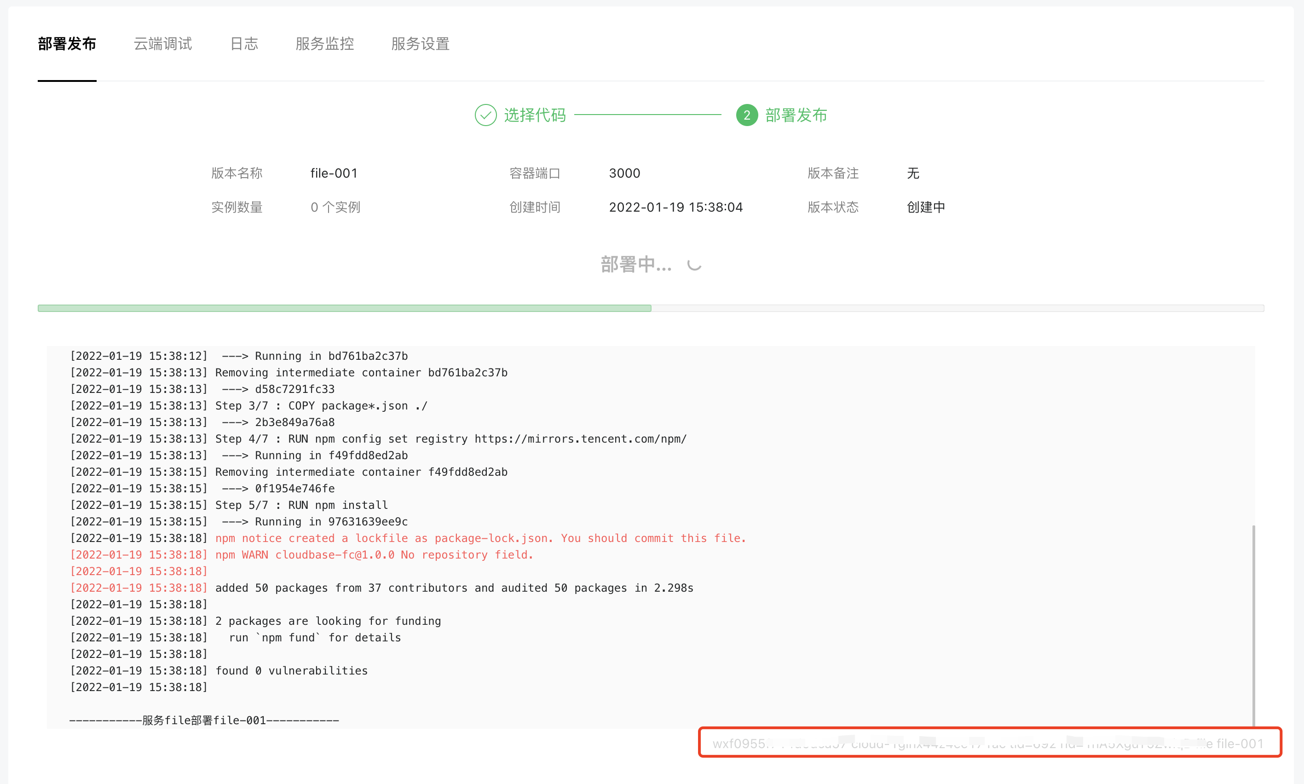This screenshot has height=784, width=1304.
Task: Open the 日志 tab
Action: point(244,43)
